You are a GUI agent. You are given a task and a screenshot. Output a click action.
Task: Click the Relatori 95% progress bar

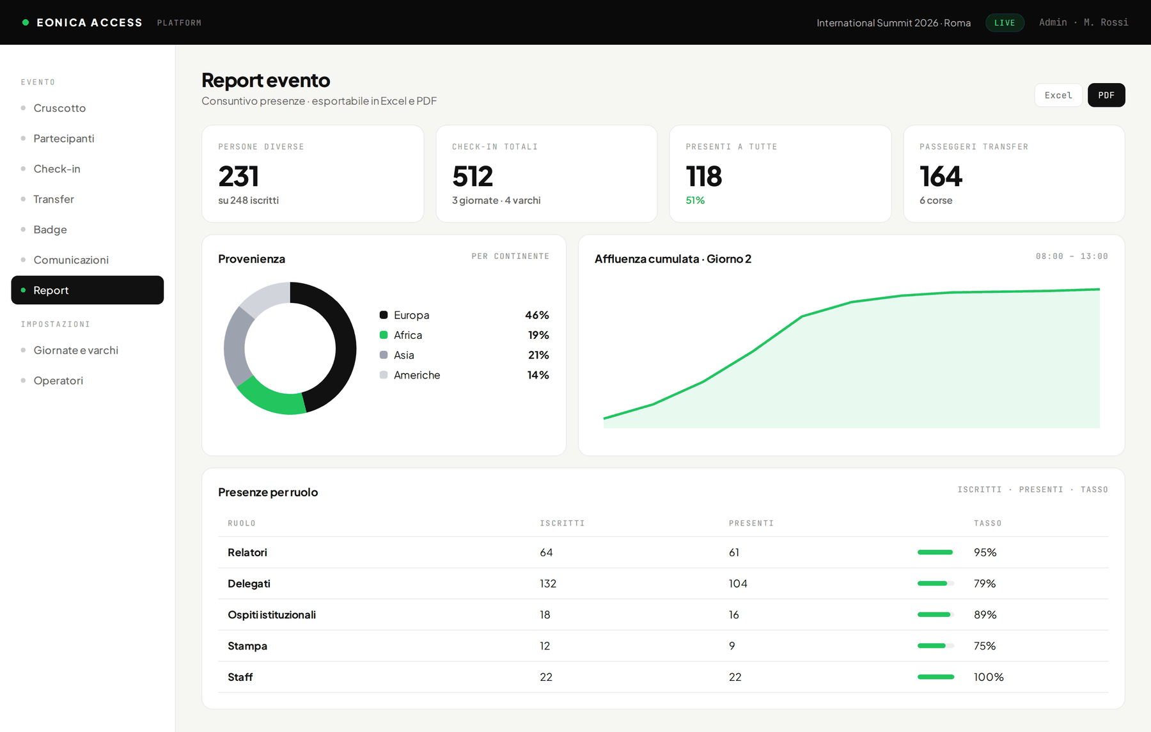(936, 552)
